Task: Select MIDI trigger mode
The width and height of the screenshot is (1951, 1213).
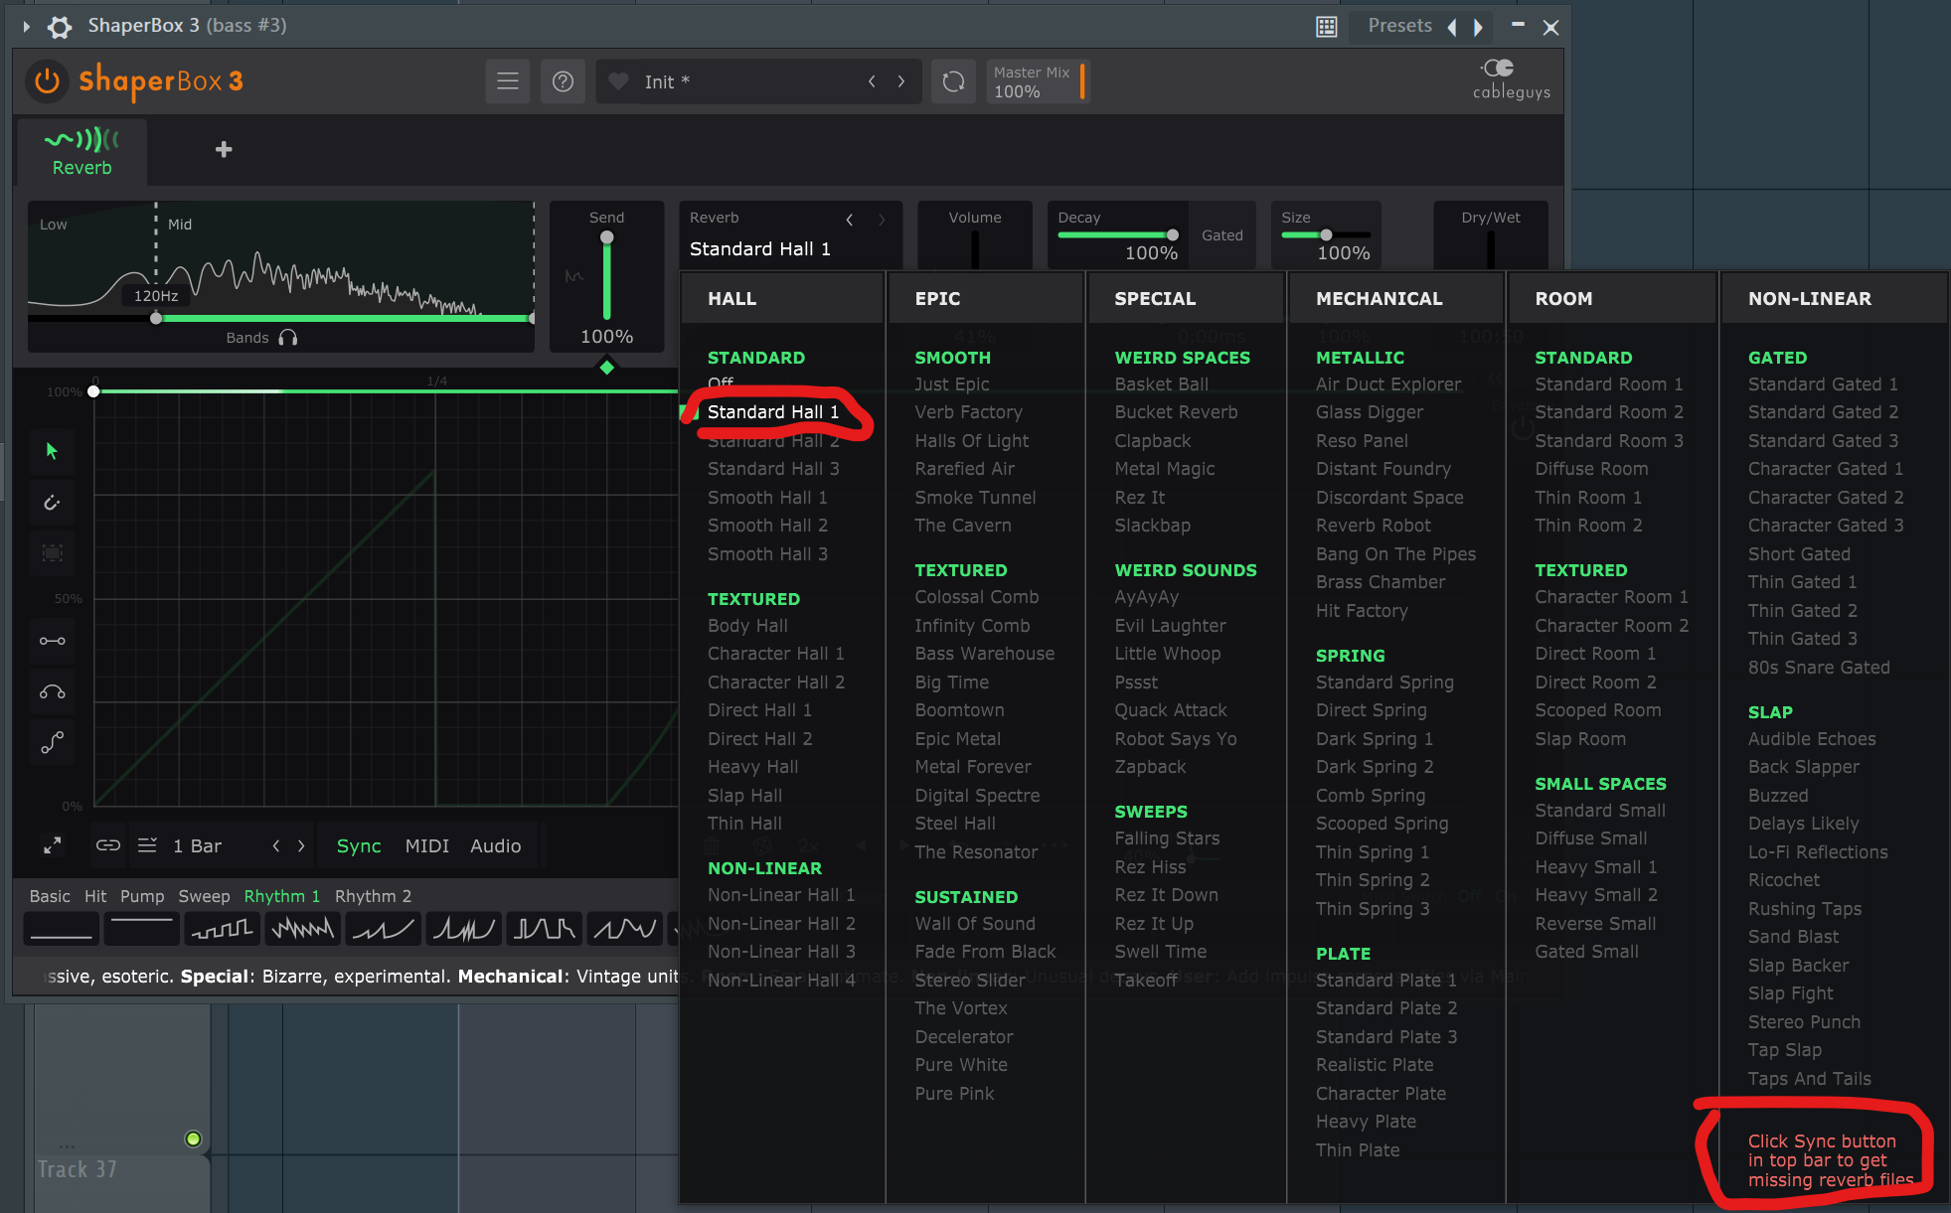Action: point(426,845)
